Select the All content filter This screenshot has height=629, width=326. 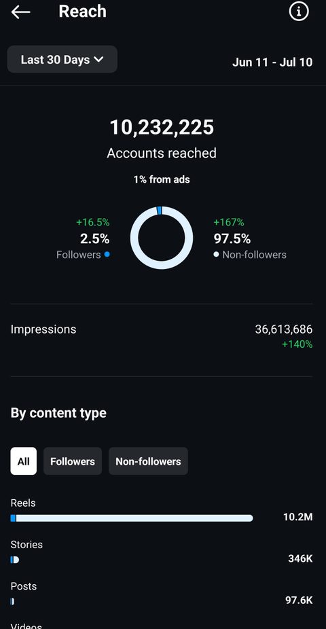pos(23,461)
